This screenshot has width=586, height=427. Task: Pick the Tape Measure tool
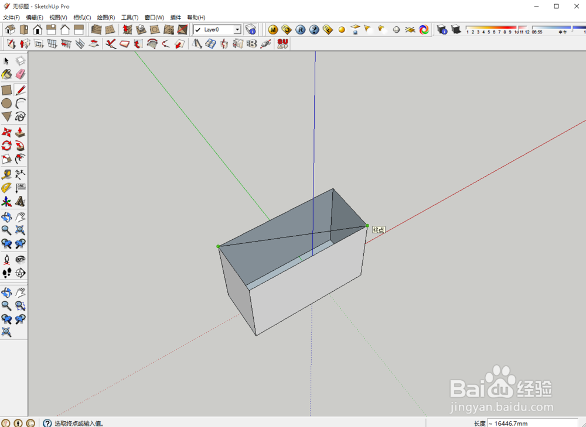click(x=6, y=174)
